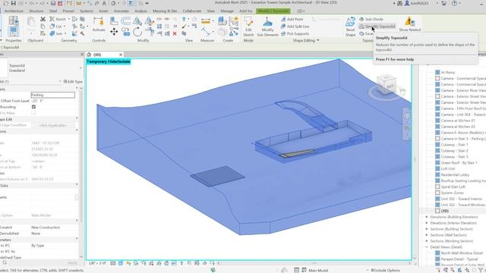This screenshot has width=486, height=273.
Task: Toggle checkbox beside System Zones view
Action: click(437, 193)
